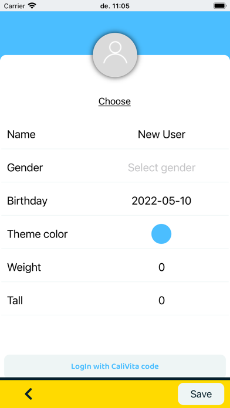Click the Choose photo link
The width and height of the screenshot is (230, 408).
[x=114, y=101]
